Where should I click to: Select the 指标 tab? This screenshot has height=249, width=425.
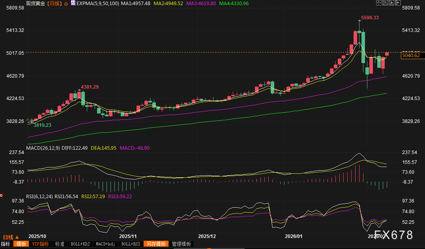pos(6,244)
